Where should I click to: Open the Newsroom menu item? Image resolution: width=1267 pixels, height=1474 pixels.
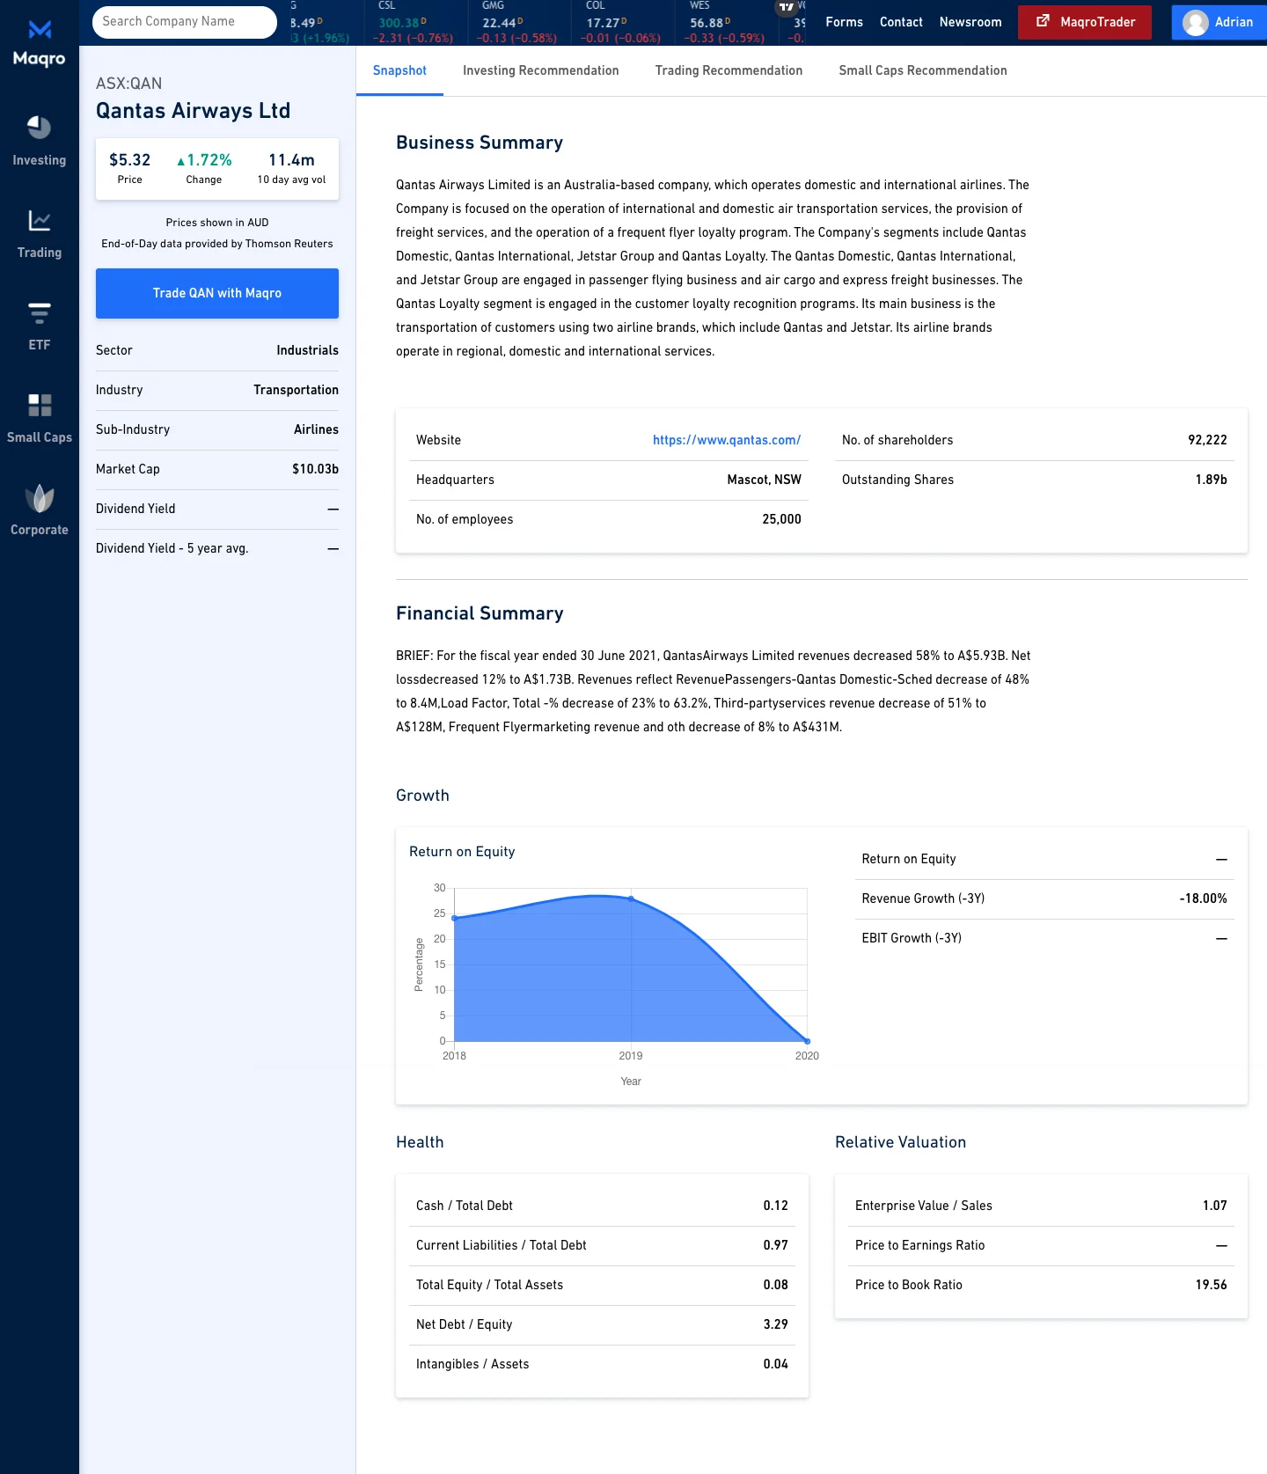pos(970,22)
